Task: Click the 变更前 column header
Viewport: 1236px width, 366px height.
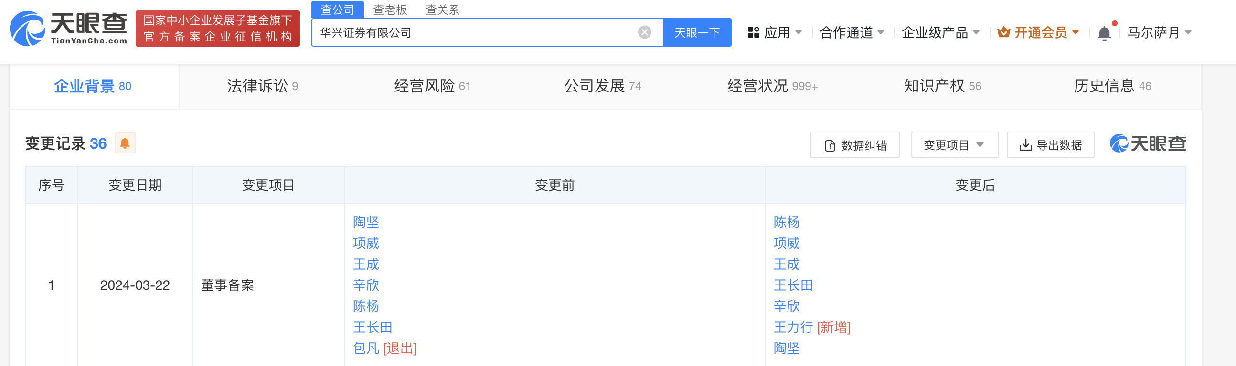Action: pyautogui.click(x=554, y=185)
